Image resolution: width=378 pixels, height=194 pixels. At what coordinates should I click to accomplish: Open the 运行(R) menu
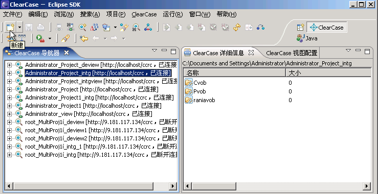pyautogui.click(x=173, y=14)
